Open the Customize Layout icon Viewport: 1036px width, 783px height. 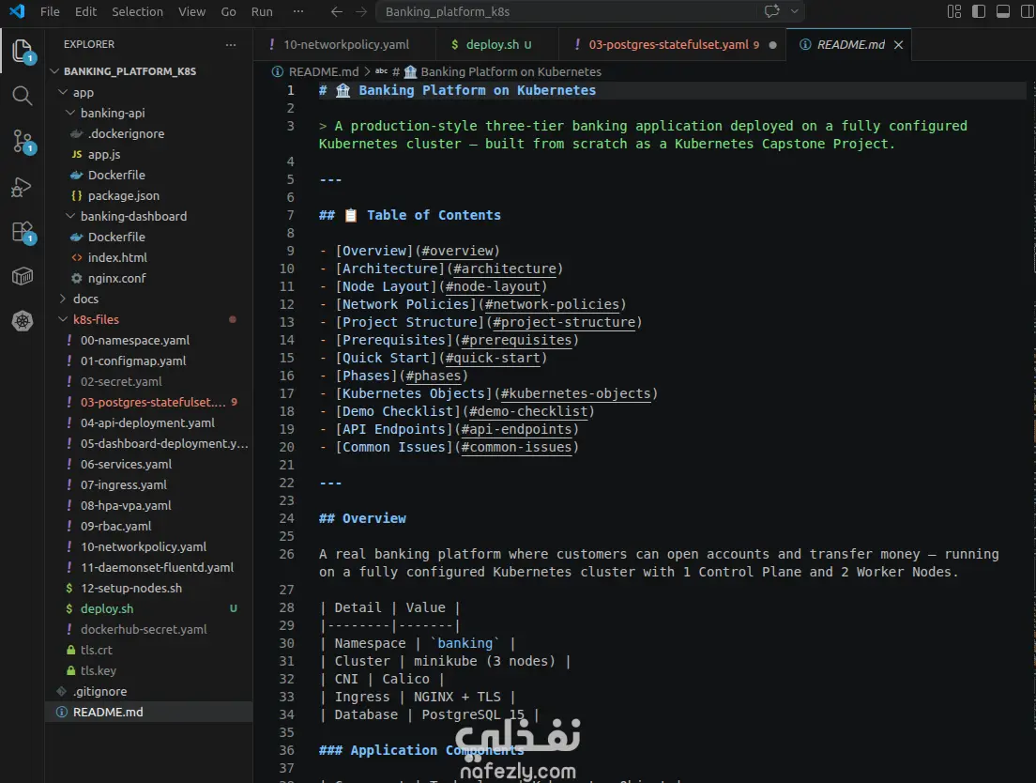click(954, 11)
